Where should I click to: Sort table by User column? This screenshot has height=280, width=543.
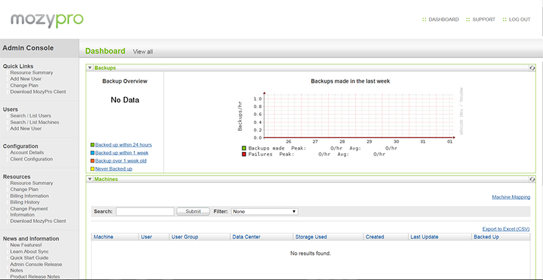click(x=147, y=237)
